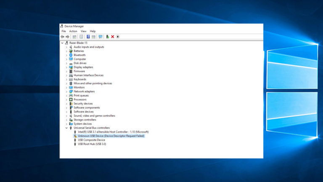Click the Forward arrow in the toolbar
The image size is (323, 182).
coord(67,37)
